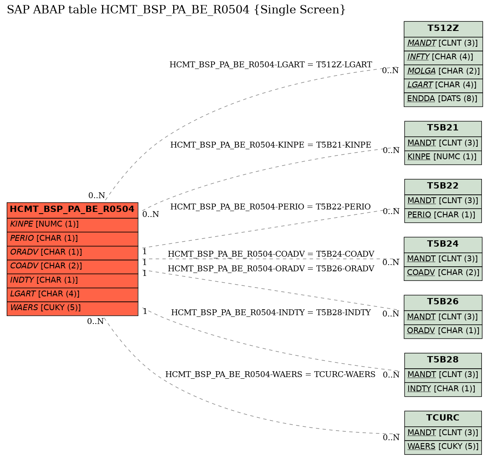The image size is (489, 459).
Task: Select the ORADV [CHAR (1)] row in main table
Action: (72, 253)
